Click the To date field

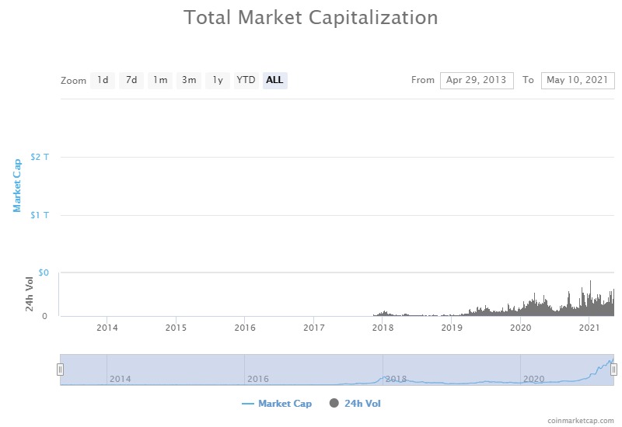point(578,81)
